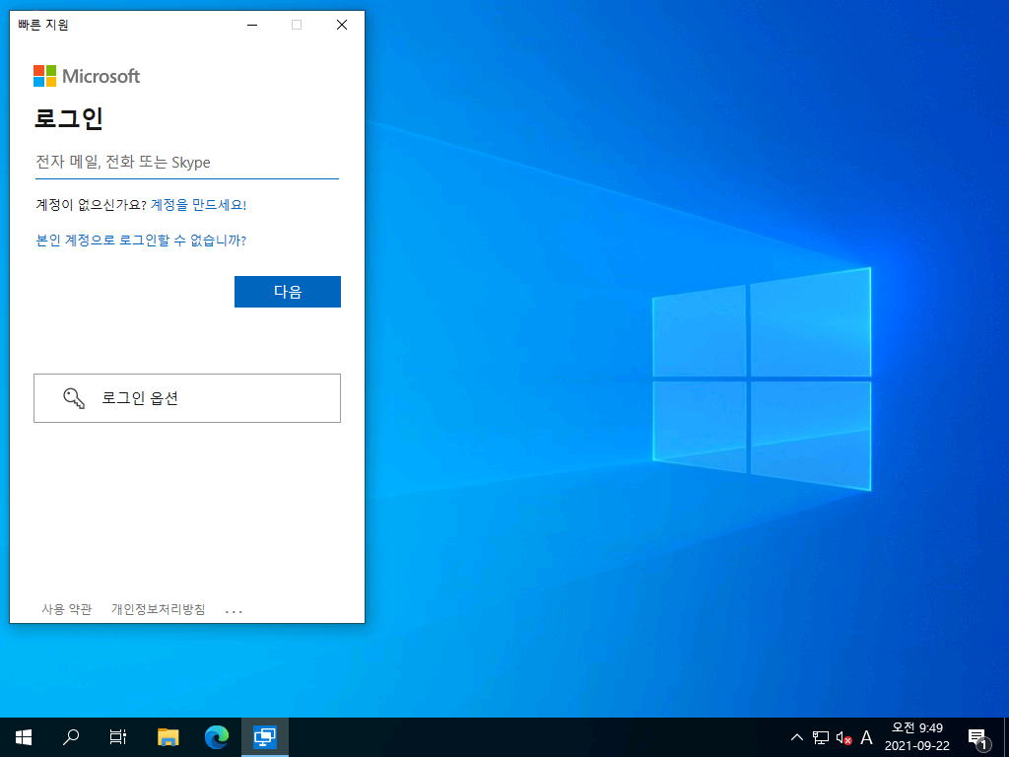The width and height of the screenshot is (1009, 757).
Task: Open the Action Center notifications icon
Action: [976, 737]
